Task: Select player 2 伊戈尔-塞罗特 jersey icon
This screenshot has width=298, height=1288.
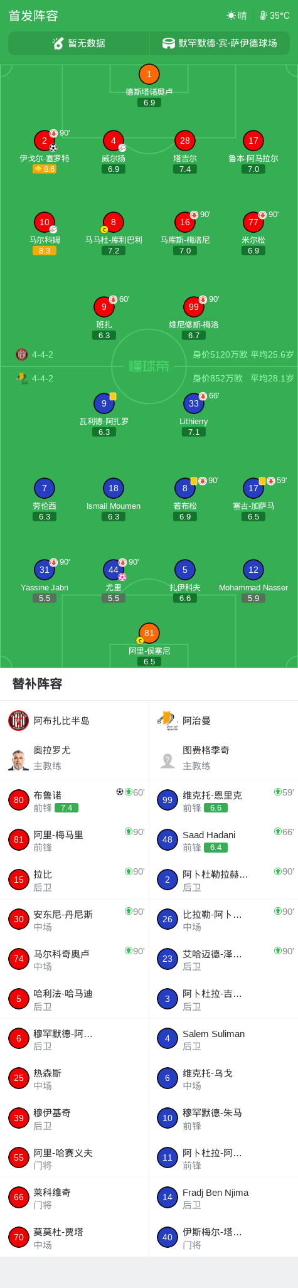Action: [45, 141]
